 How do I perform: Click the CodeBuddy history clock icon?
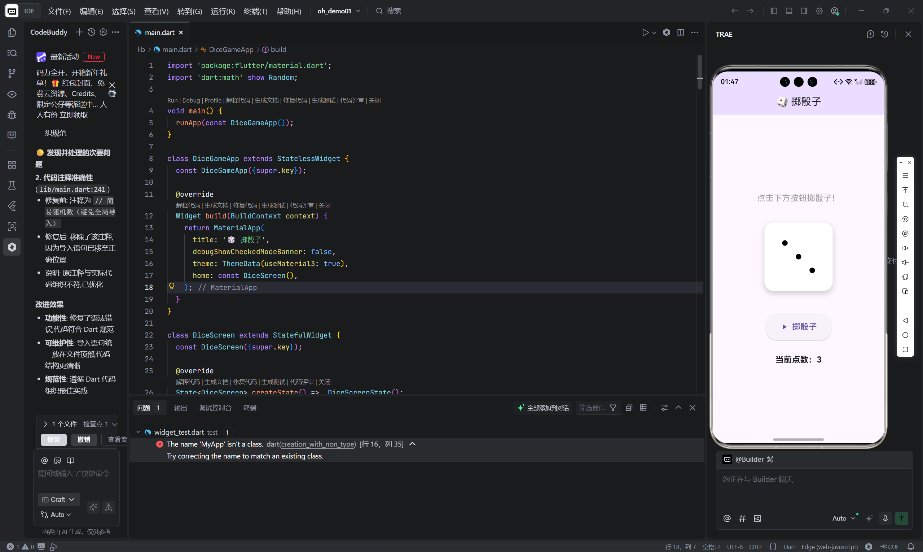91,32
